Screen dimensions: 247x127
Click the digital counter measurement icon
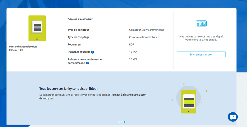[201, 24]
